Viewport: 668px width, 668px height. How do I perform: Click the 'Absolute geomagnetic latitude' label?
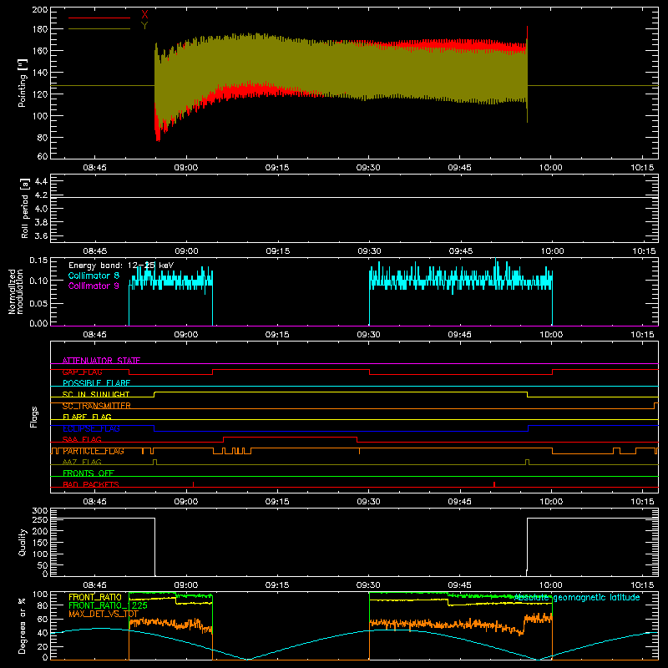click(x=577, y=597)
